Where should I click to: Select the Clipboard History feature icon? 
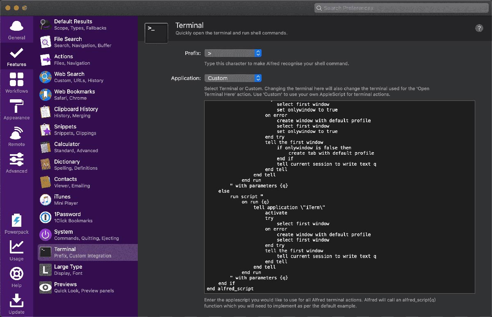click(45, 112)
